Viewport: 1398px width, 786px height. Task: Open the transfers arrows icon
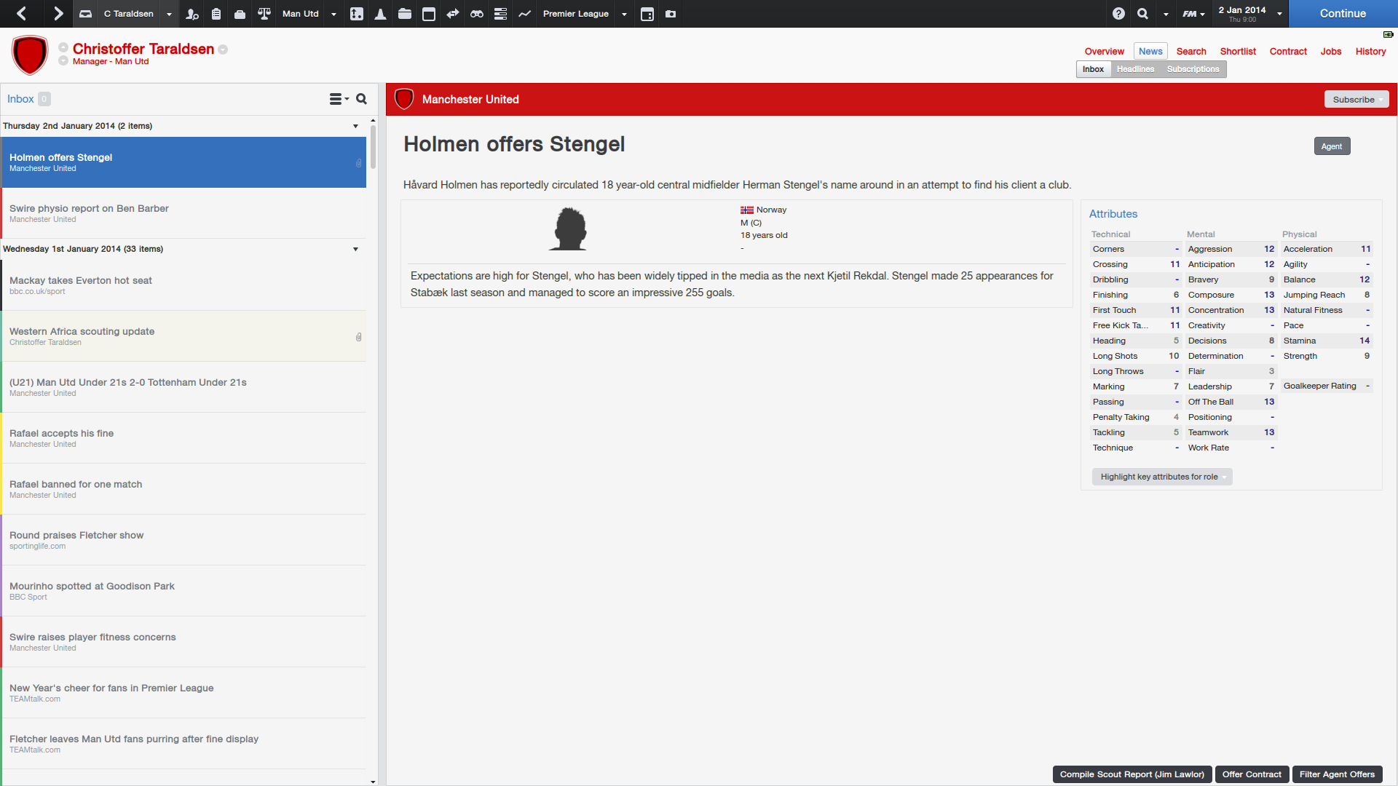[x=452, y=14]
